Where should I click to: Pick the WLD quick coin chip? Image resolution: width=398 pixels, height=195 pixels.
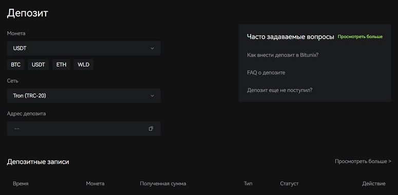[84, 65]
